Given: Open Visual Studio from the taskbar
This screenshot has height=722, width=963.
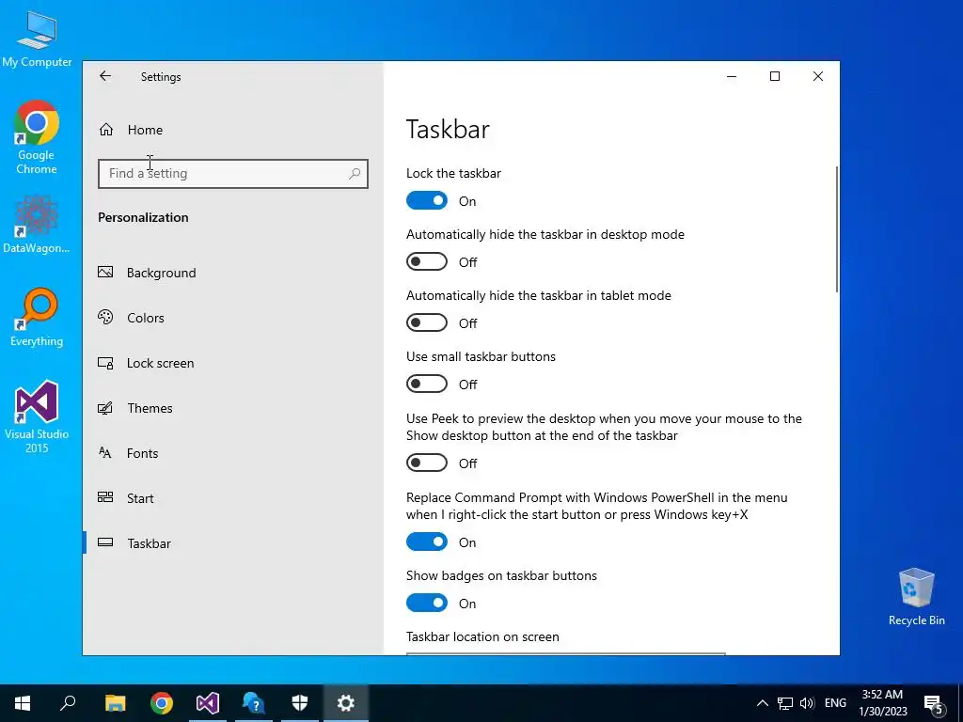Looking at the screenshot, I should tap(208, 703).
